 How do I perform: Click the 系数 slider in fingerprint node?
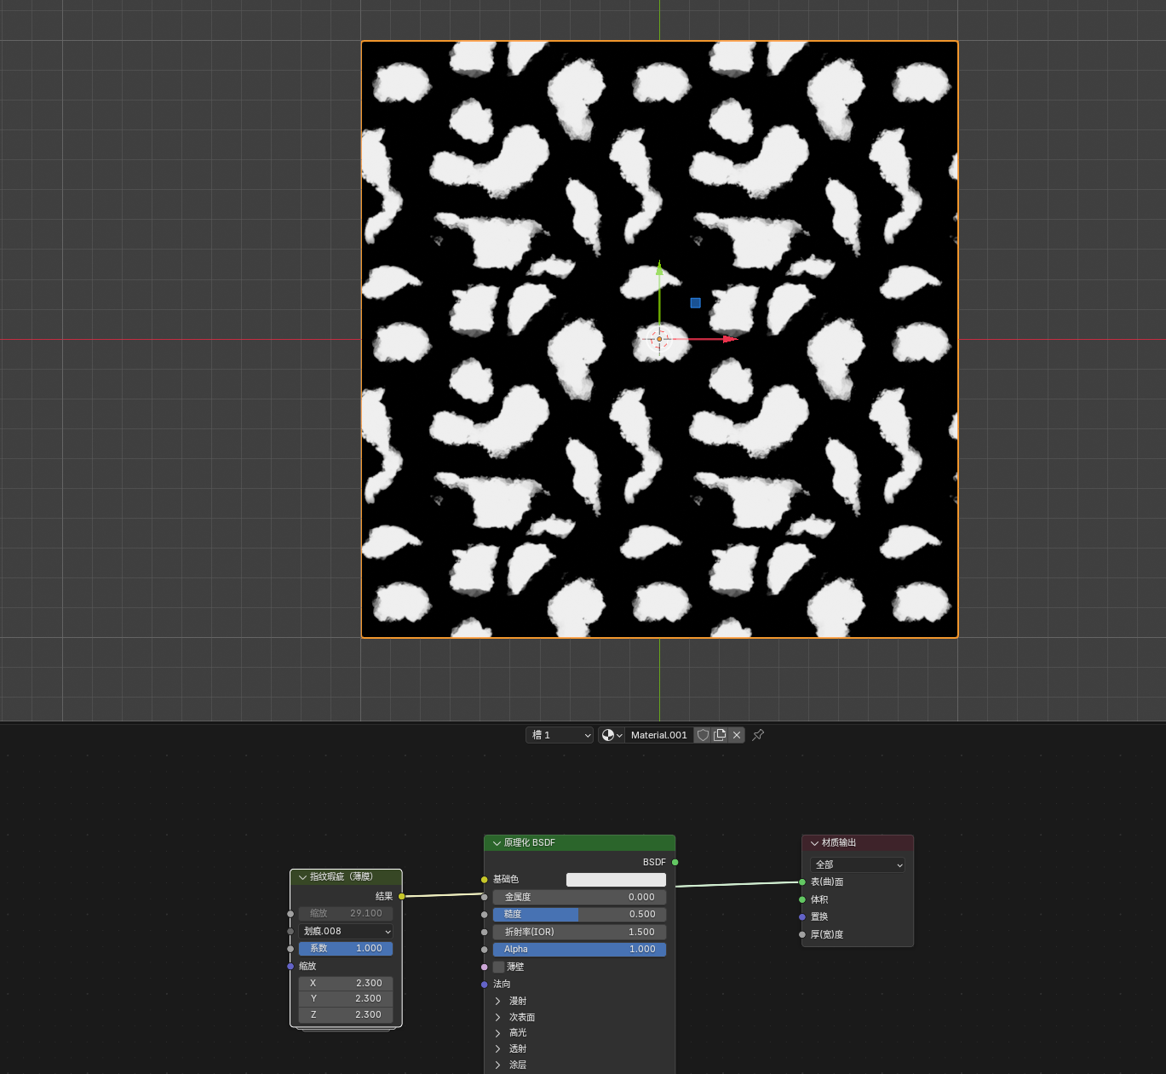[346, 948]
